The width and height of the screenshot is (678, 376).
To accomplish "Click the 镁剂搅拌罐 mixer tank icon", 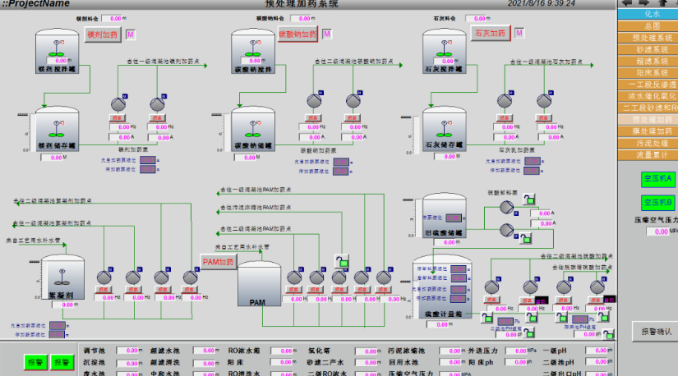I will click(x=56, y=51).
